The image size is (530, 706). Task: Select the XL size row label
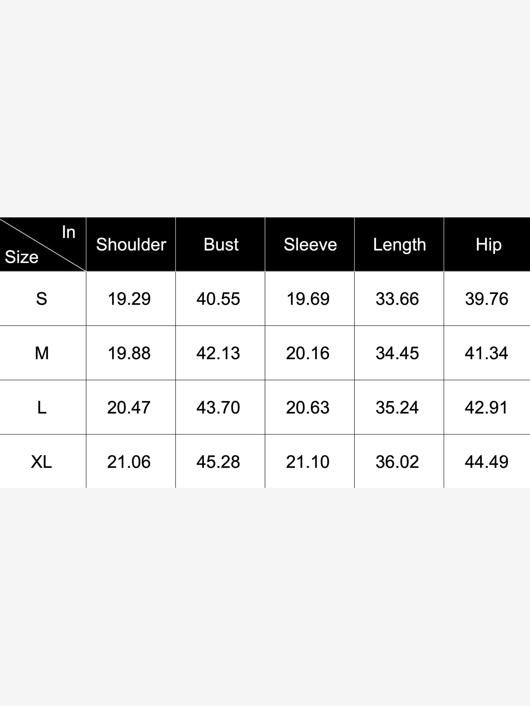point(41,462)
